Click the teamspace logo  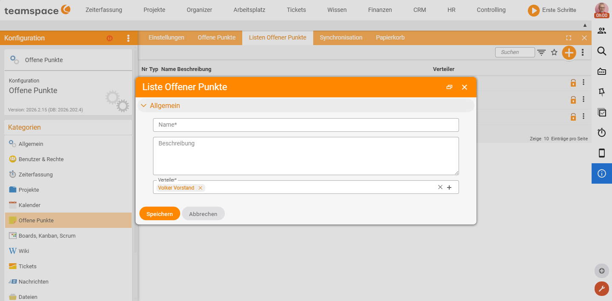37,10
